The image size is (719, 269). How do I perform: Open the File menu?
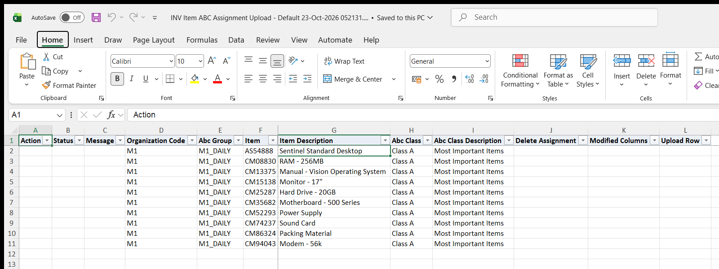(21, 40)
